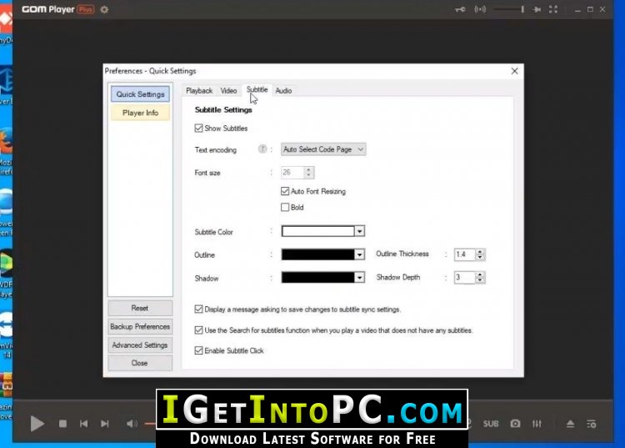Click the eject open-file icon
This screenshot has width=625, height=448.
tap(570, 424)
